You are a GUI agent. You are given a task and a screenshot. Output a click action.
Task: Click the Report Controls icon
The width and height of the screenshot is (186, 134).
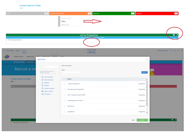pos(42,91)
